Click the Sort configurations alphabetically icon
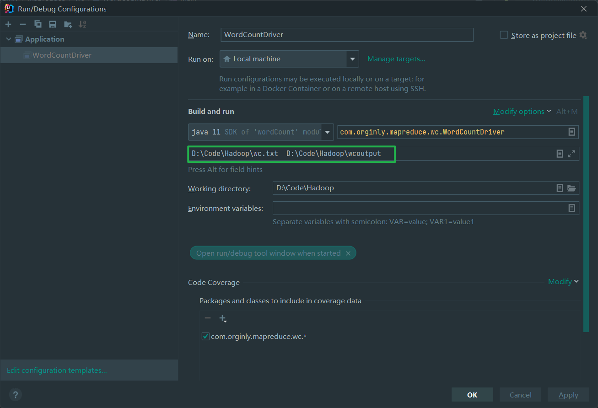Image resolution: width=598 pixels, height=408 pixels. [x=82, y=24]
